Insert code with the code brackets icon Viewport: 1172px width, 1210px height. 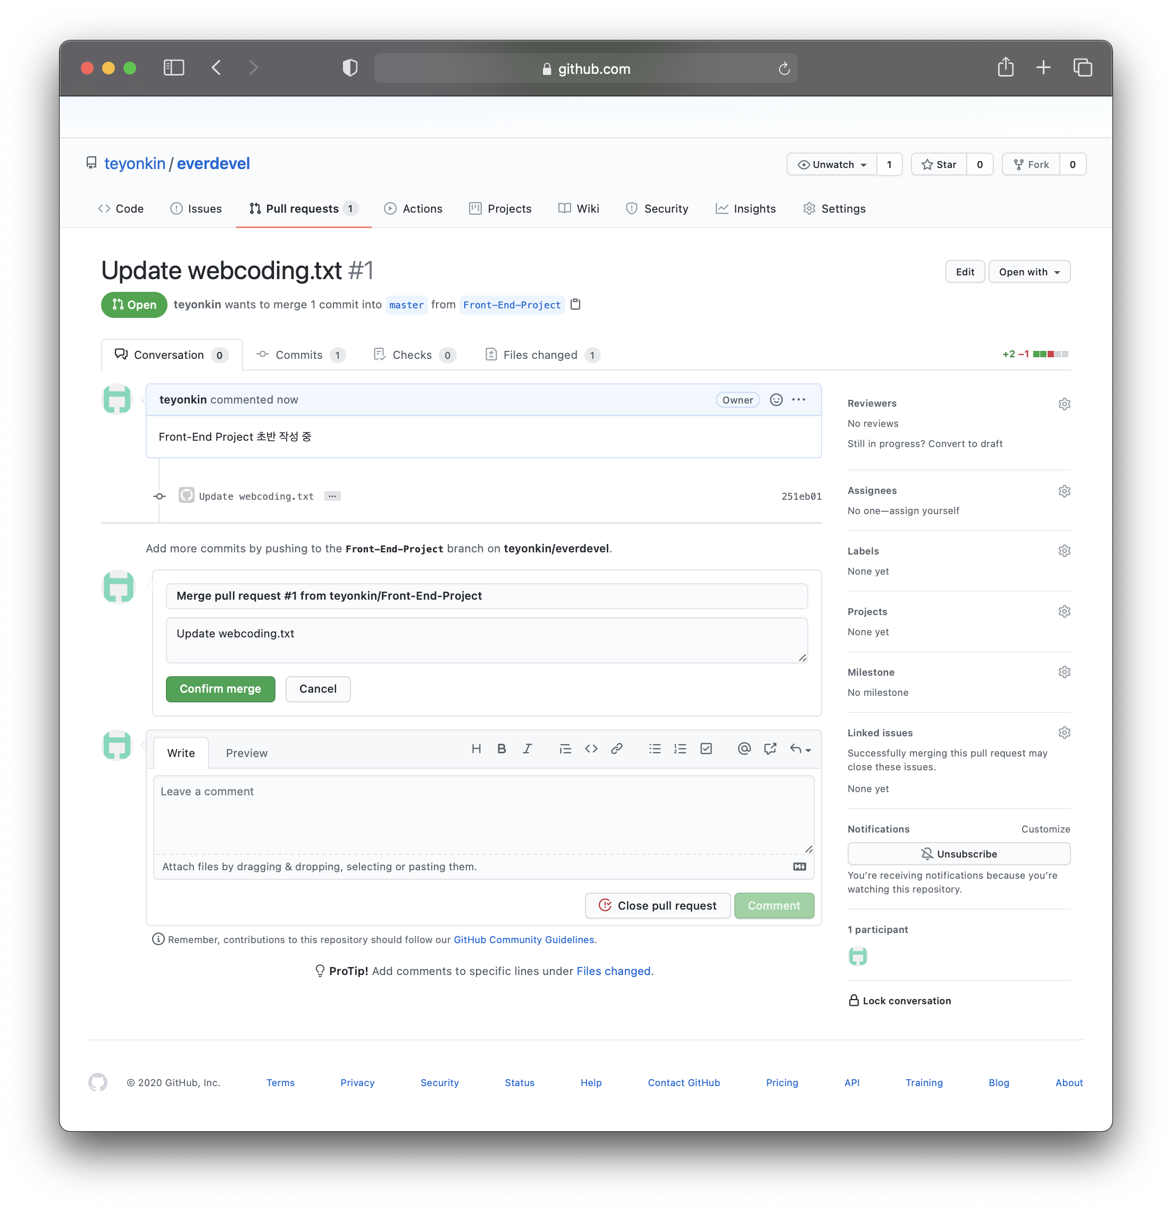coord(591,748)
